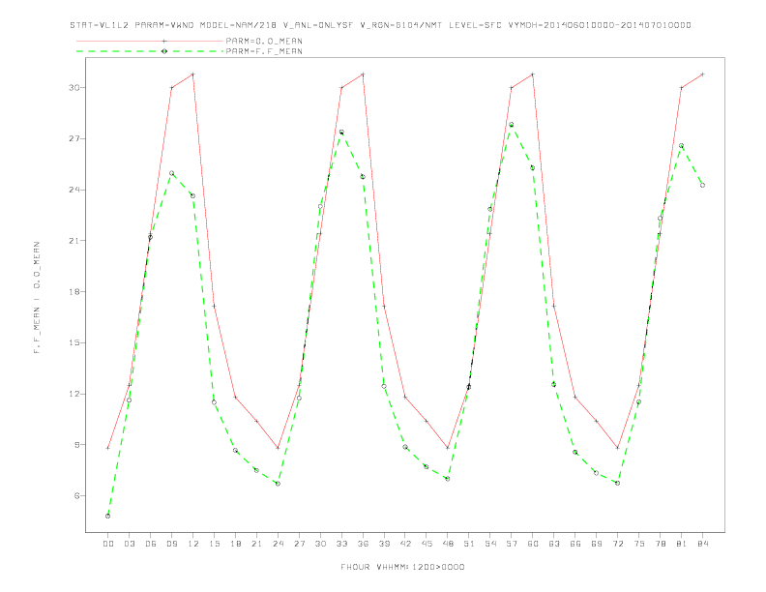This screenshot has height=592, width=766.
Task: Click y-axis tick value 18
Action: (x=74, y=291)
